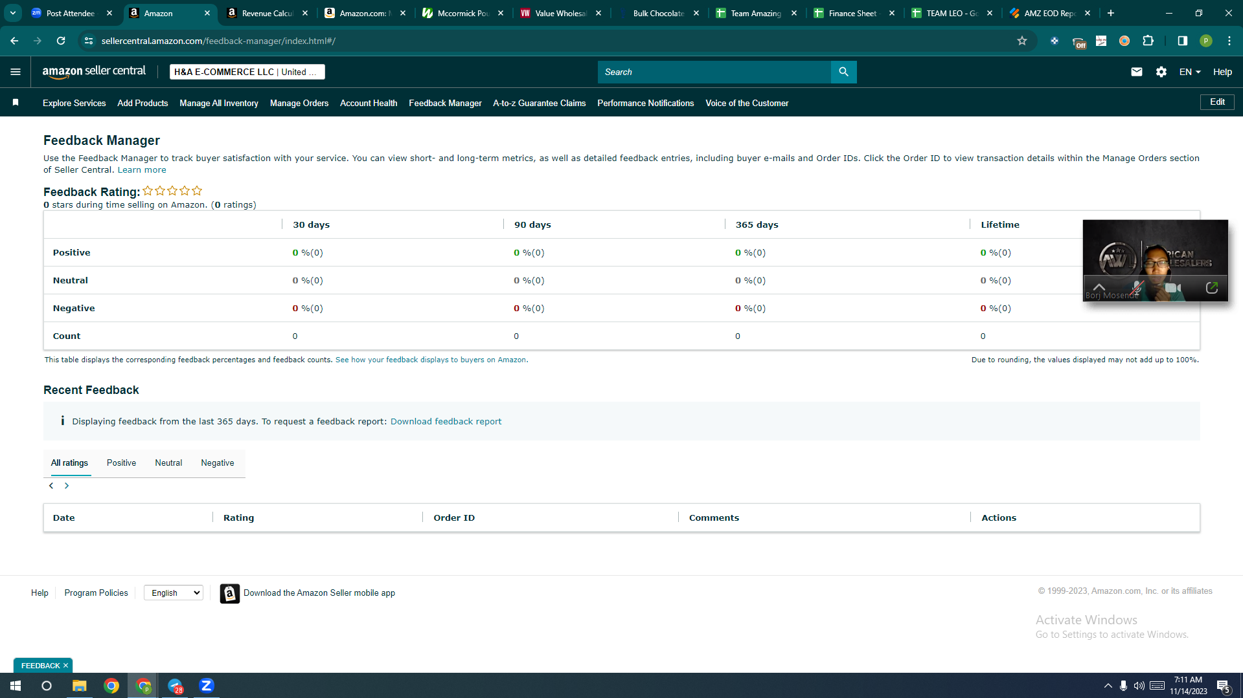Open how feedback displays to buyers link

tap(431, 360)
